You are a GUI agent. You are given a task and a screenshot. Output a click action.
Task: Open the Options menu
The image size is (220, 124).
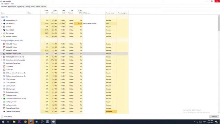[x=7, y=4]
